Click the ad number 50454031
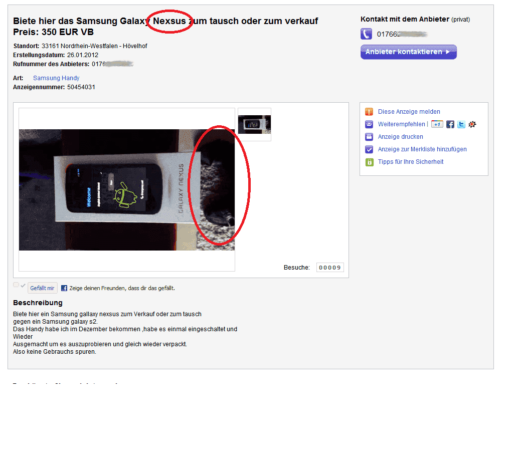Screen dimensions: 518x471 click(x=81, y=87)
